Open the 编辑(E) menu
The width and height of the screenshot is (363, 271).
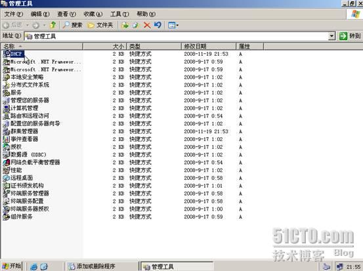click(40, 14)
